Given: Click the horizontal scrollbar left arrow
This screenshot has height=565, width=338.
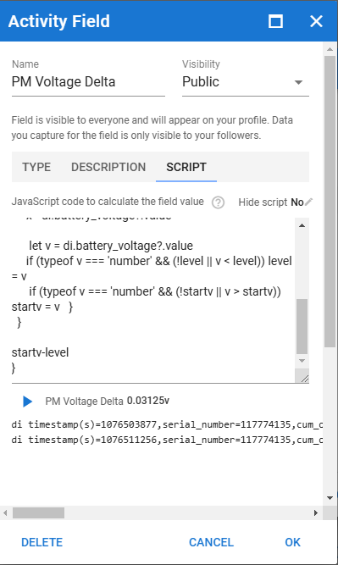Looking at the screenshot, I should pyautogui.click(x=5, y=512).
